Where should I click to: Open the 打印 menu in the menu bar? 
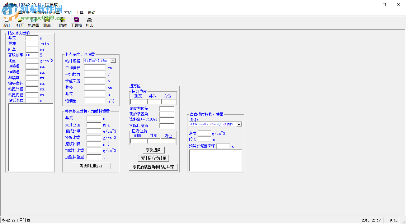click(68, 13)
